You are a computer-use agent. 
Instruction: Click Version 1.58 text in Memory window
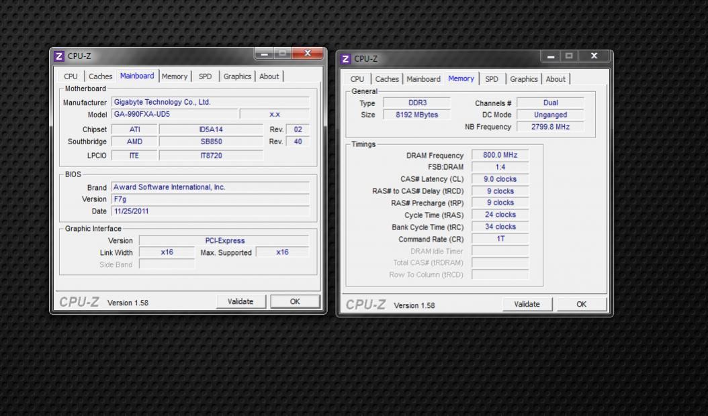(414, 305)
